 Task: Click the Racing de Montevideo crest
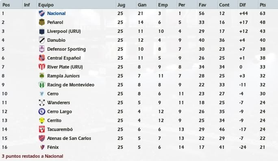(x=42, y=85)
